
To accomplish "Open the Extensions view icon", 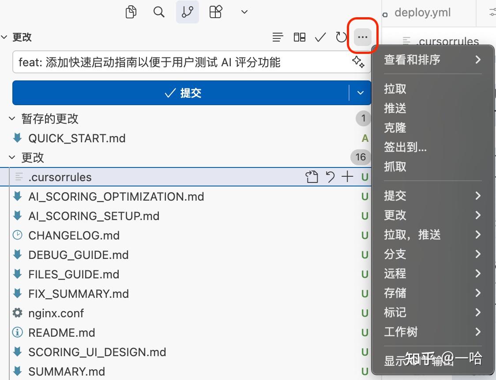I will click(x=216, y=12).
